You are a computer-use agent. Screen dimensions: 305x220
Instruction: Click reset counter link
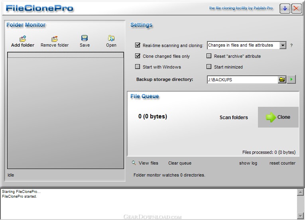coord(282,163)
